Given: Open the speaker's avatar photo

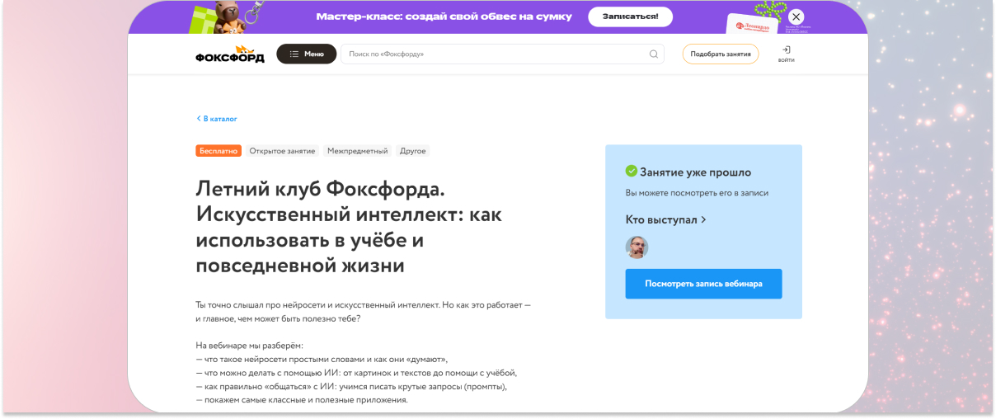Looking at the screenshot, I should click(x=637, y=247).
